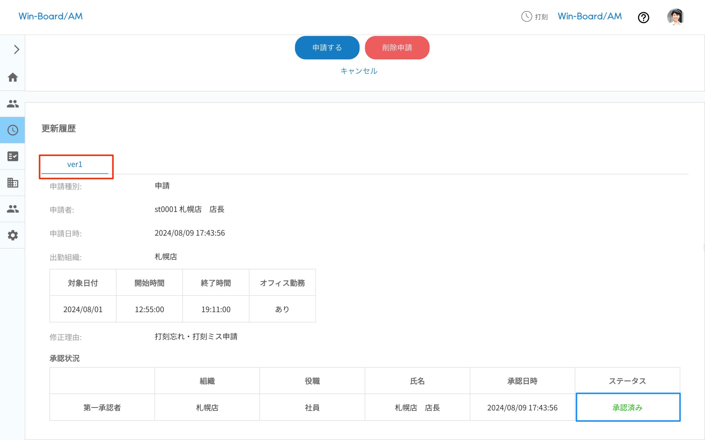Select the ver1 history tab
Viewport: 705px width, 440px height.
click(75, 165)
